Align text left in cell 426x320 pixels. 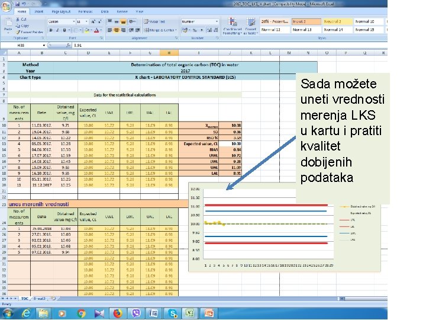pos(109,30)
